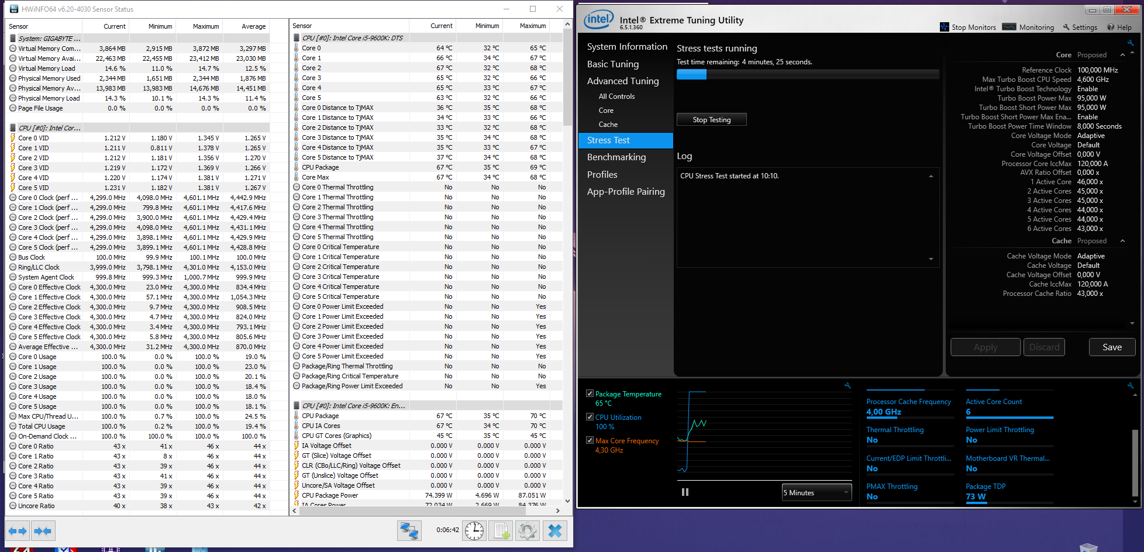Click the Monitoring graph icon in XTU
Screen dimensions: 1144x552
pos(1009,26)
